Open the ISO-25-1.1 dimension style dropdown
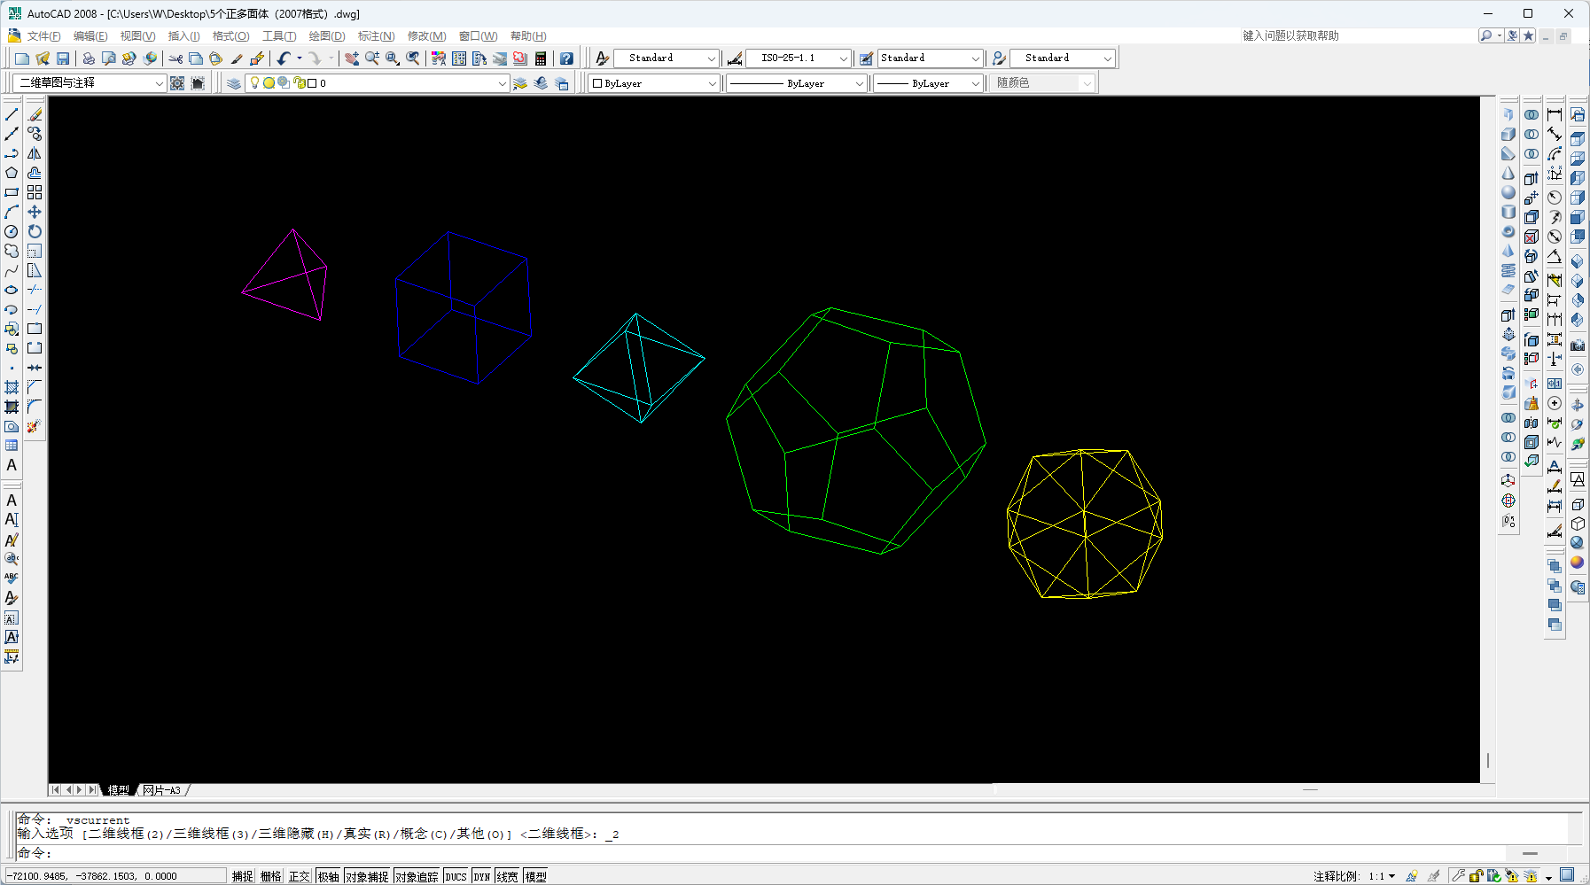Screen dimensions: 1590x885 pos(799,58)
